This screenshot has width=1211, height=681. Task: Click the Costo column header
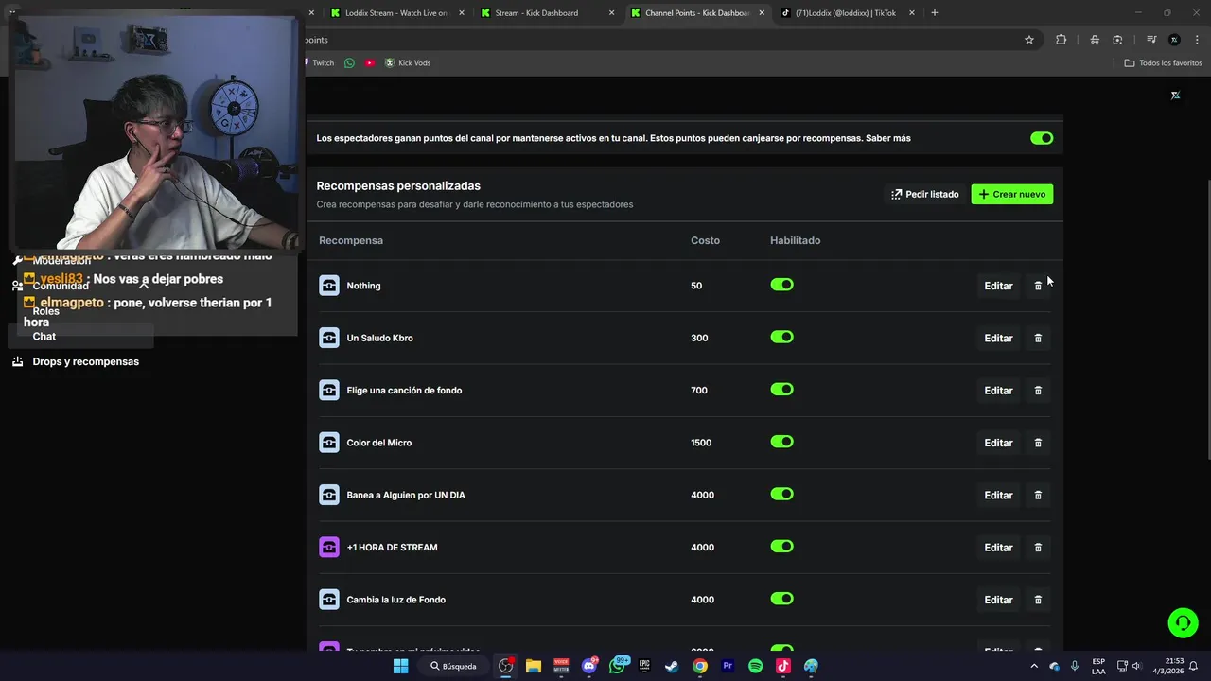tap(705, 240)
